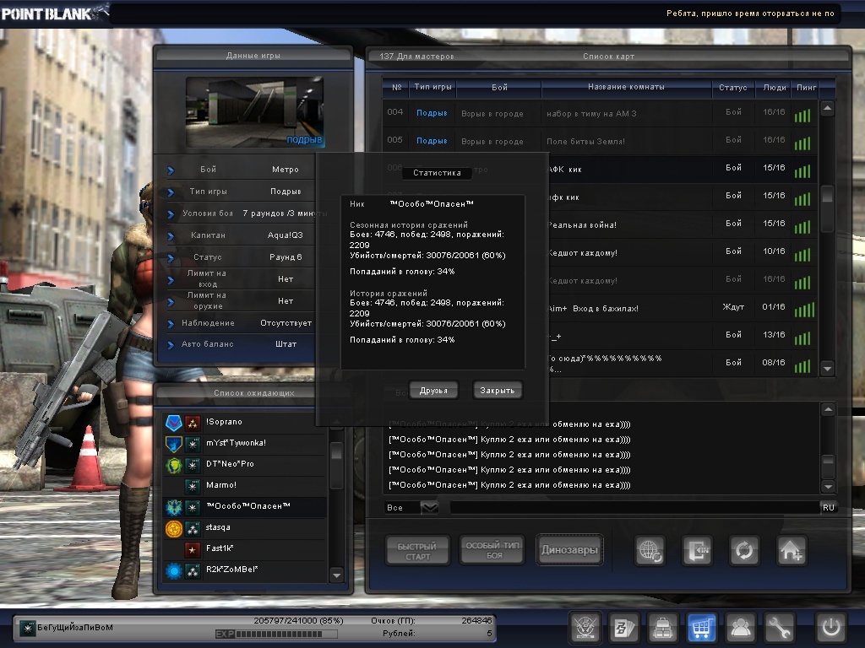Click the star icon beside Fast1k*

tap(193, 549)
